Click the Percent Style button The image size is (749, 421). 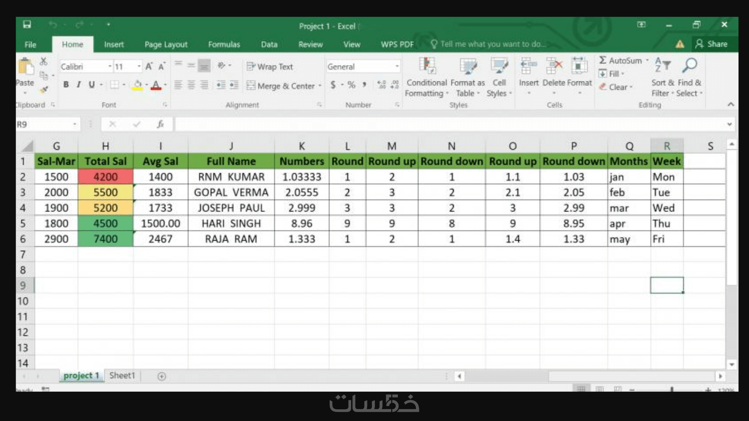coord(351,85)
